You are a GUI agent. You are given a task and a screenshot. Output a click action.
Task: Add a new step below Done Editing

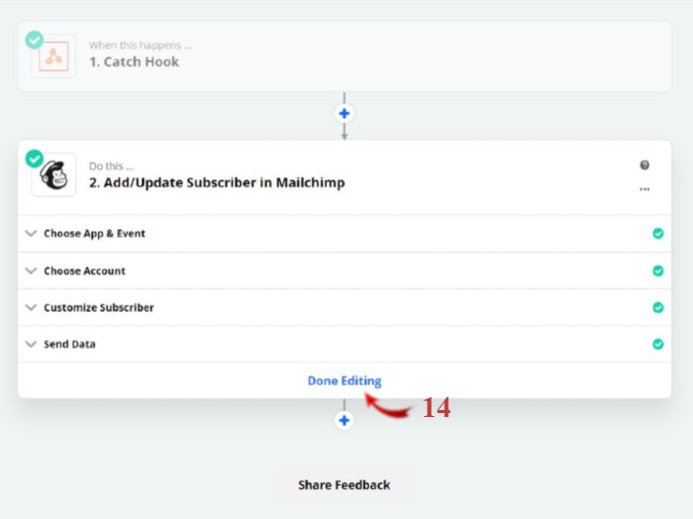coord(345,420)
